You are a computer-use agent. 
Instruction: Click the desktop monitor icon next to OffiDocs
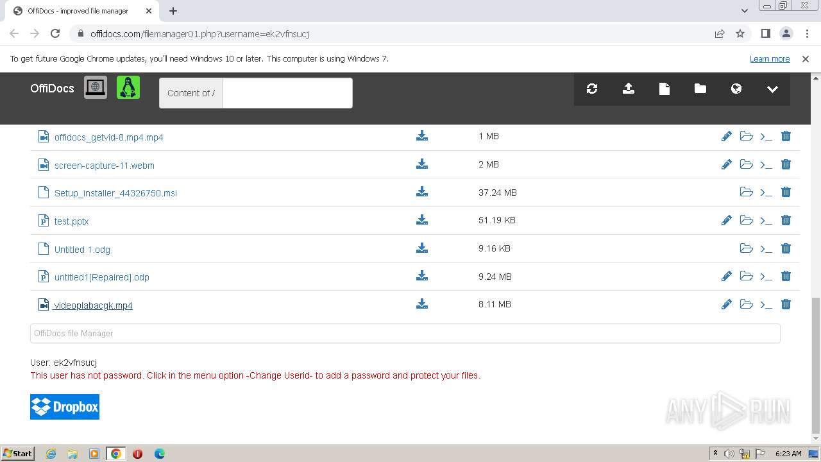click(x=96, y=87)
